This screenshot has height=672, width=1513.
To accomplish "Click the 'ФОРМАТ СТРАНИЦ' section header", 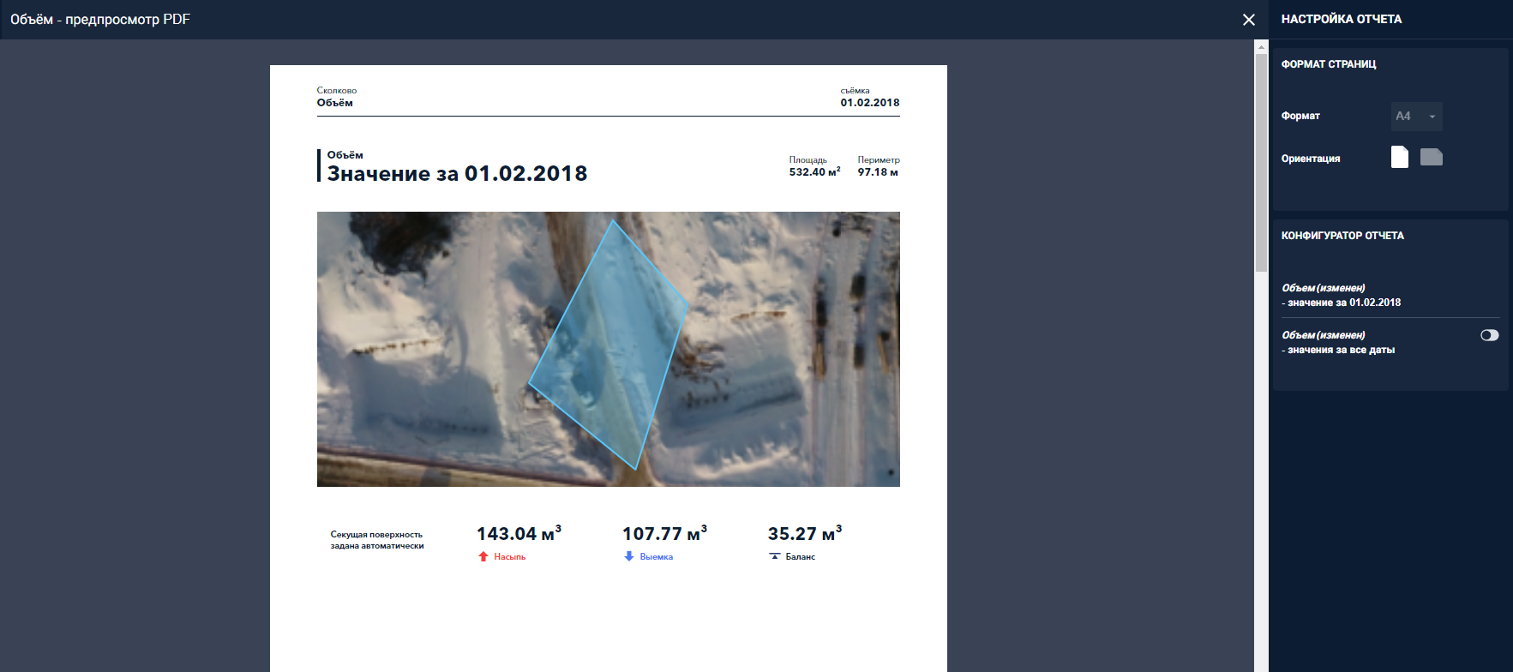I will pyautogui.click(x=1328, y=64).
